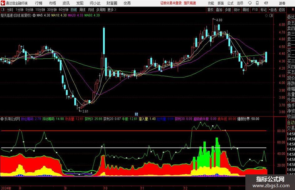Open the 资讯 menu
The height and width of the screenshot is (190, 295).
click(x=66, y=3)
